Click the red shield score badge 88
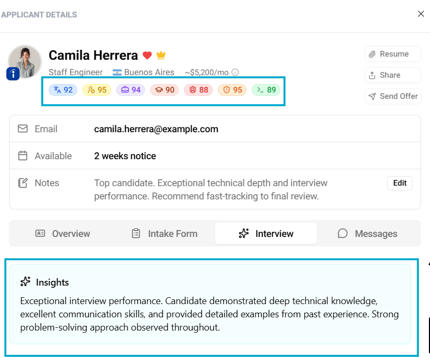Screen dimensions: 430x357 pos(198,90)
